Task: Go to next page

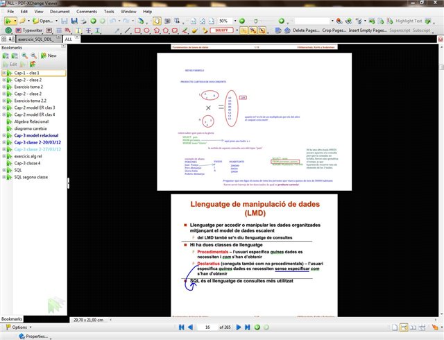Action: [x=239, y=328]
